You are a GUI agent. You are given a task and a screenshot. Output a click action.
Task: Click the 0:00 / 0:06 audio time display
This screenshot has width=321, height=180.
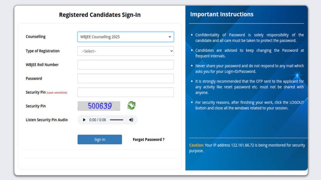tap(98, 120)
